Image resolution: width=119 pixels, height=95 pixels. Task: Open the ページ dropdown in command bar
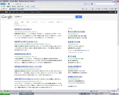click(98, 9)
